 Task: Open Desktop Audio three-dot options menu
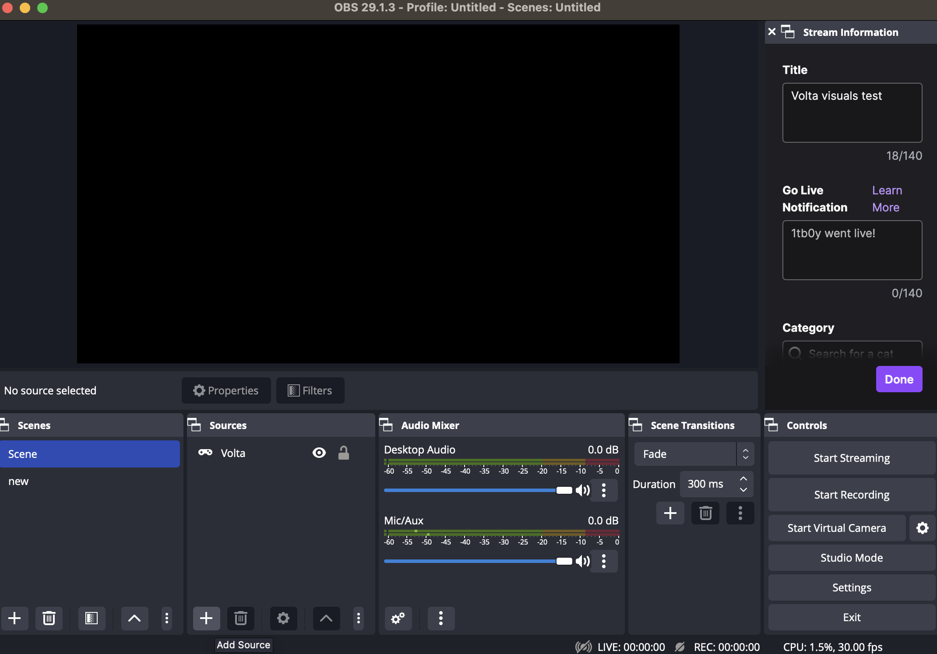604,490
